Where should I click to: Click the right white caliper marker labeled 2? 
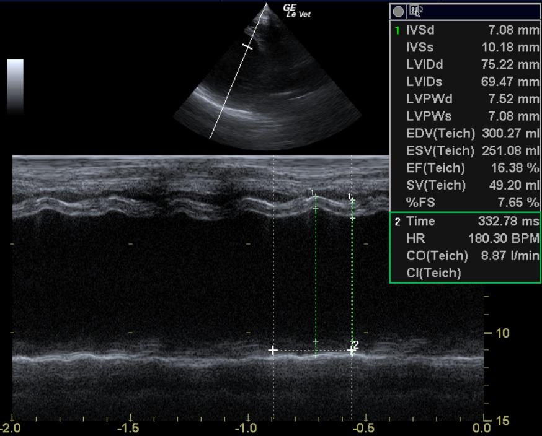pyautogui.click(x=352, y=351)
